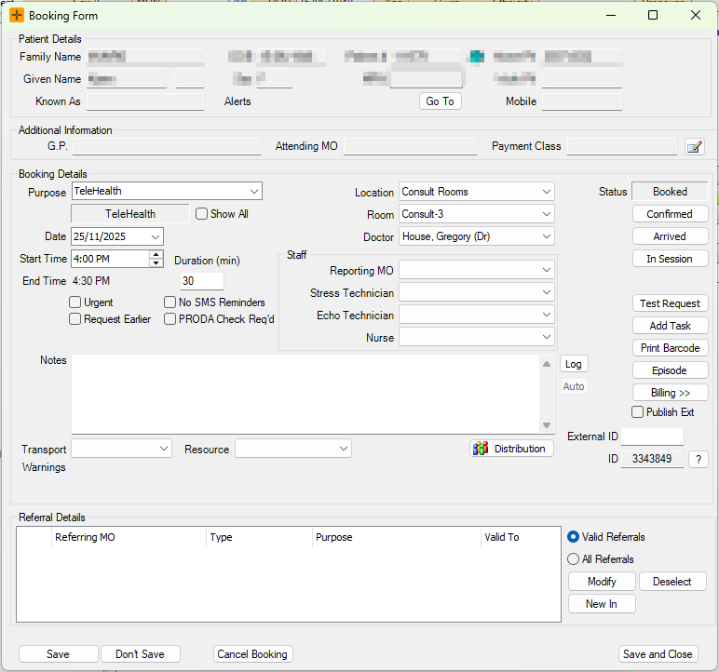Enable the Urgent checkbox
719x672 pixels.
click(75, 302)
